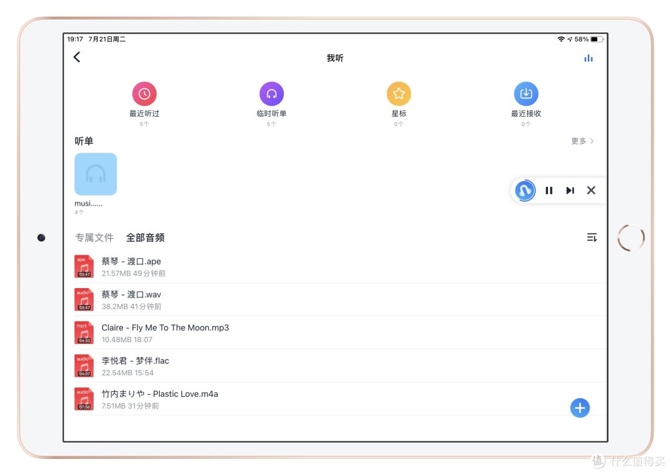Screen dimensions: 671x475
Task: Skip to the next track
Action: [x=570, y=191]
